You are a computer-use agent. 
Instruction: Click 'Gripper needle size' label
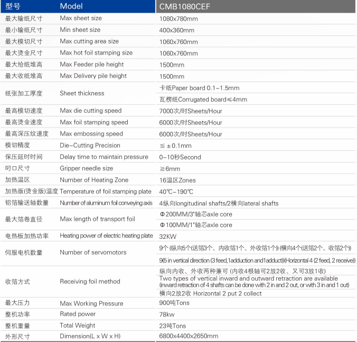tap(86, 168)
